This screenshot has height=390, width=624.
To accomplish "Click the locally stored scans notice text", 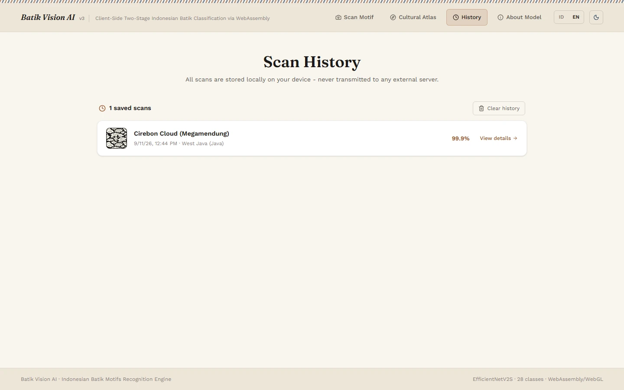I will (312, 80).
